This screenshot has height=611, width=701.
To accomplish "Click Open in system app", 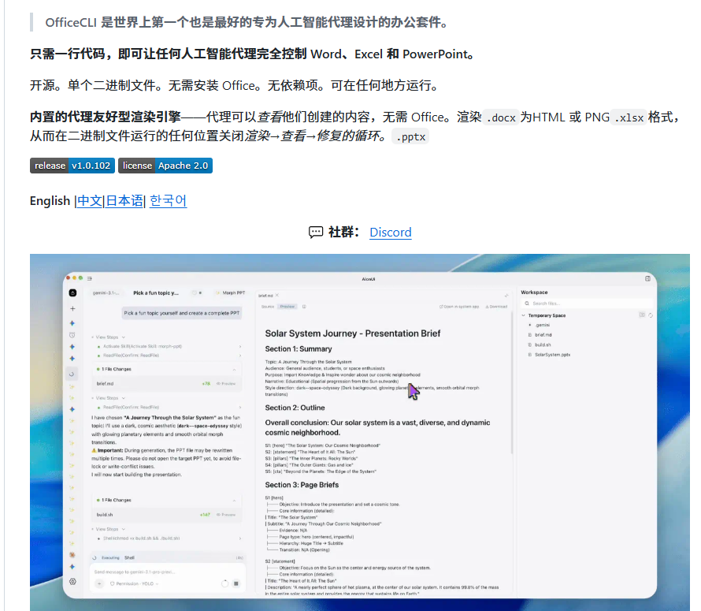I will (458, 307).
